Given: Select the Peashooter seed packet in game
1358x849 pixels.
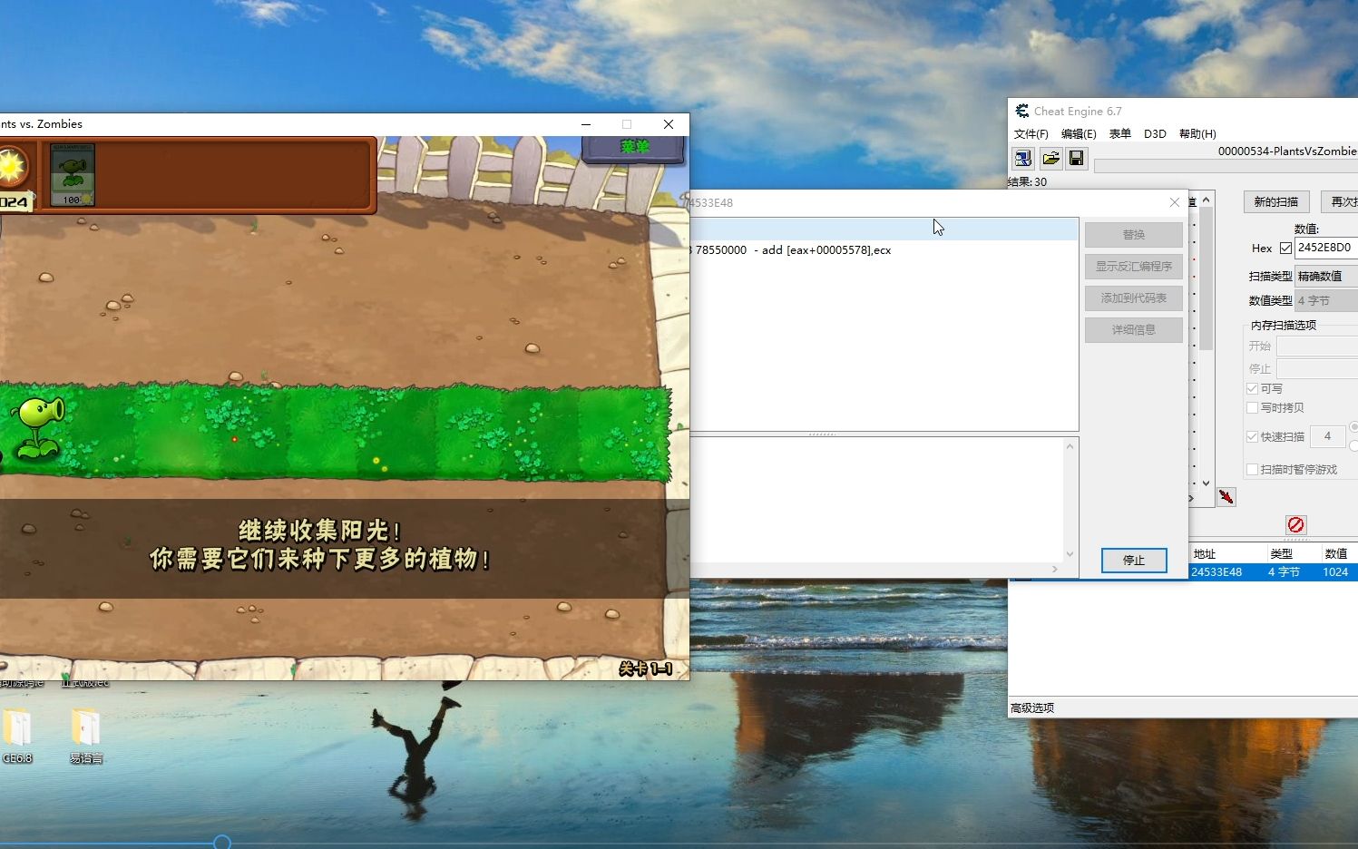Looking at the screenshot, I should [73, 173].
